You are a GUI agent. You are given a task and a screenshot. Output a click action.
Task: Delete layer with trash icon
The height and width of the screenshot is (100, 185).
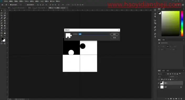point(182,99)
